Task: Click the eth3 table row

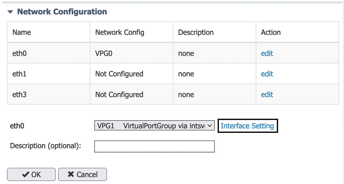Action: coord(48,94)
